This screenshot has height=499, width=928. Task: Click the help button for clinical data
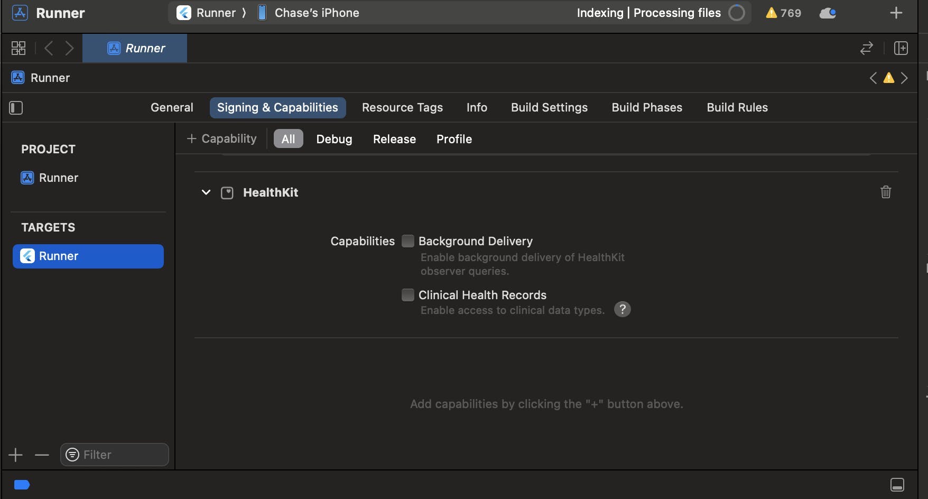click(623, 309)
